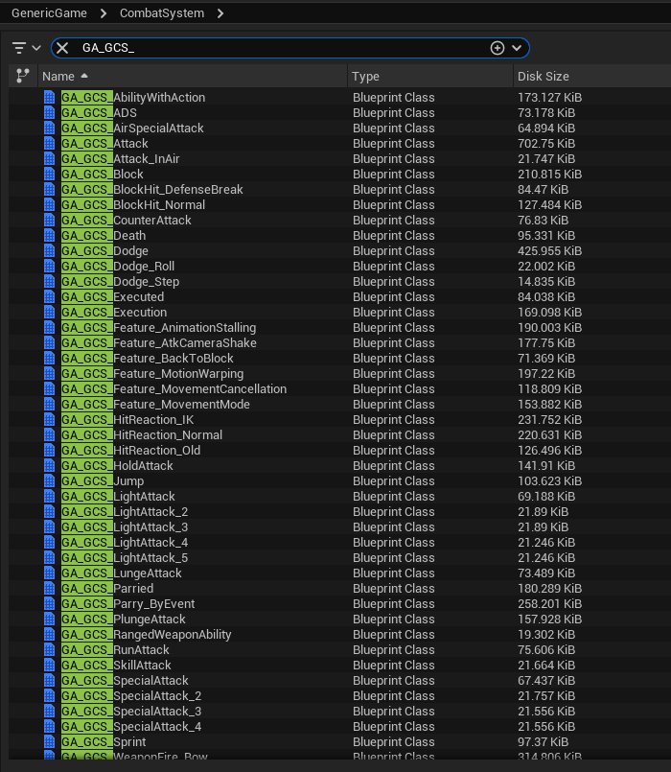Image resolution: width=671 pixels, height=772 pixels.
Task: Sort by the Type column header
Action: (x=430, y=77)
